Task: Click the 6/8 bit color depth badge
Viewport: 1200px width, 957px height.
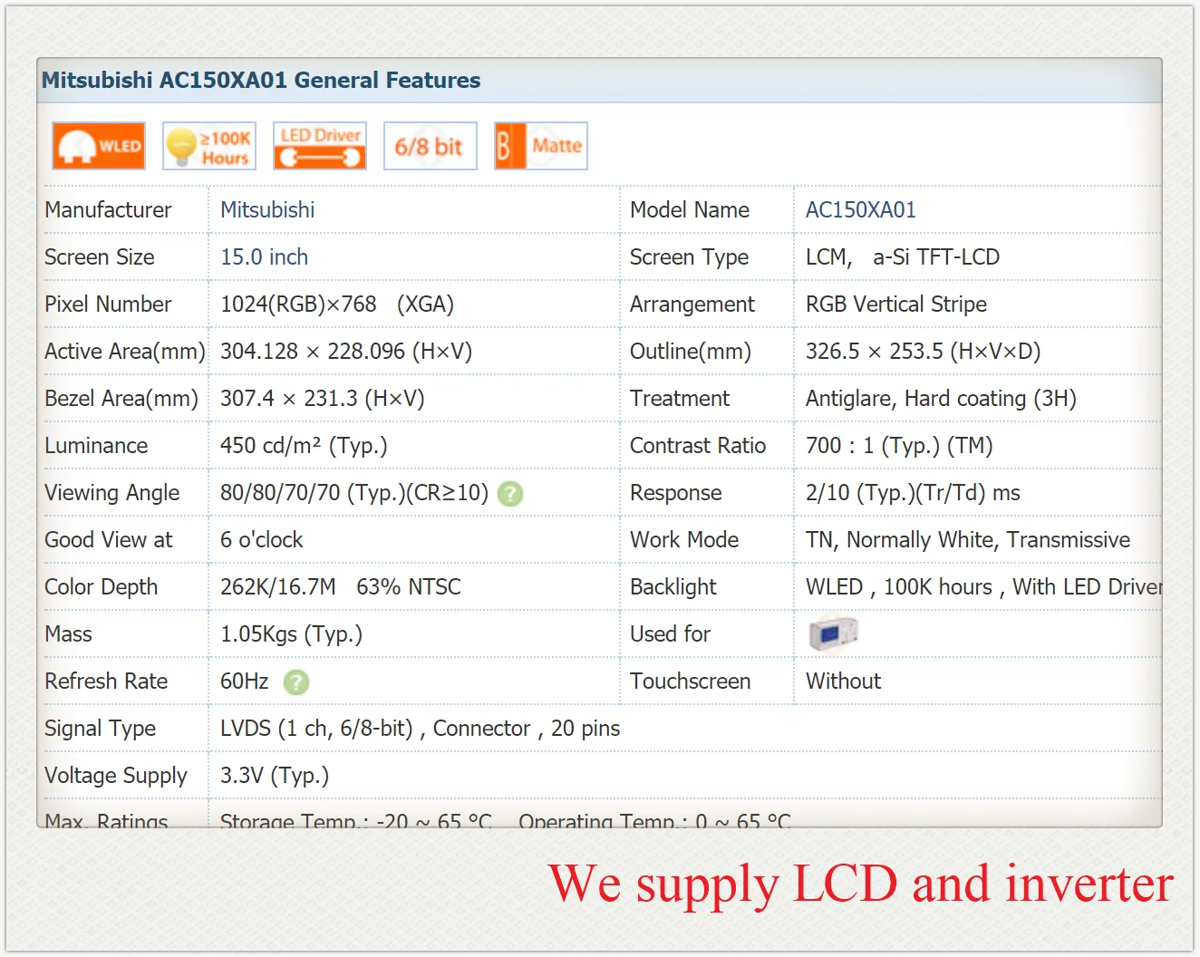Action: 431,146
